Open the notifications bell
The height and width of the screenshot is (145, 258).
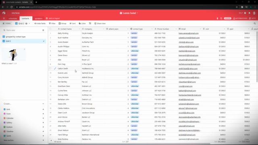250,13
